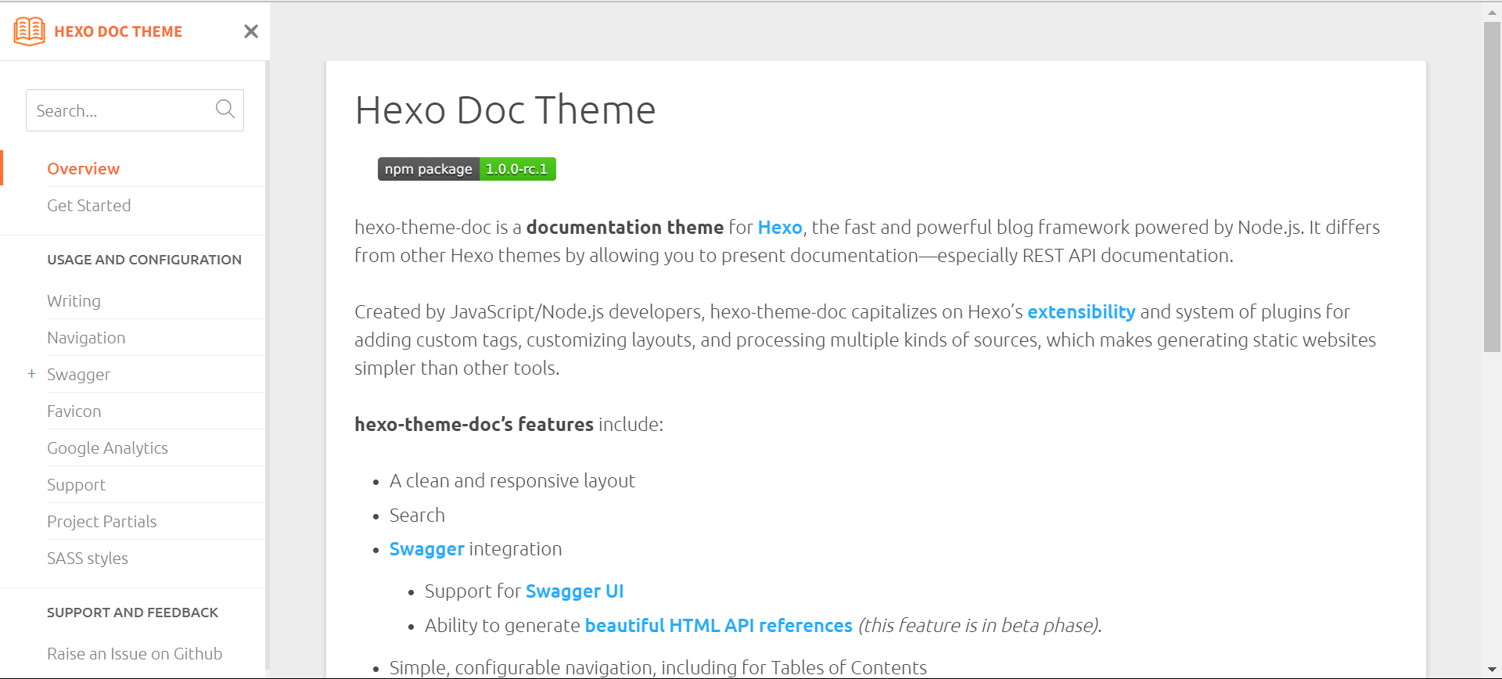Open beautiful HTML API references link
Image resolution: width=1502 pixels, height=679 pixels.
click(718, 626)
